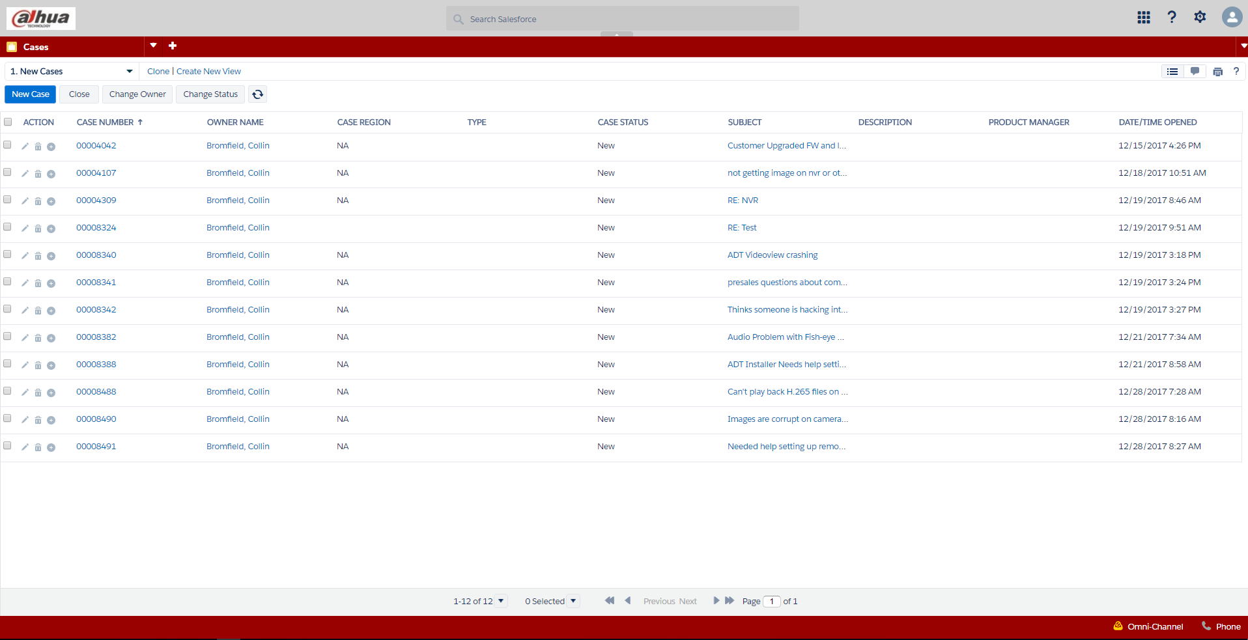Open case number 00008342 link
The image size is (1248, 640).
point(96,310)
